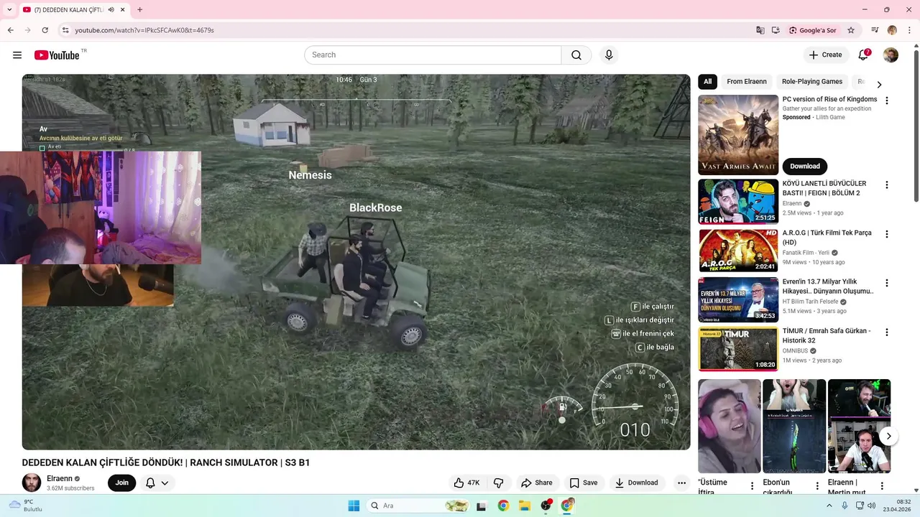Click the Join channel button

click(122, 483)
